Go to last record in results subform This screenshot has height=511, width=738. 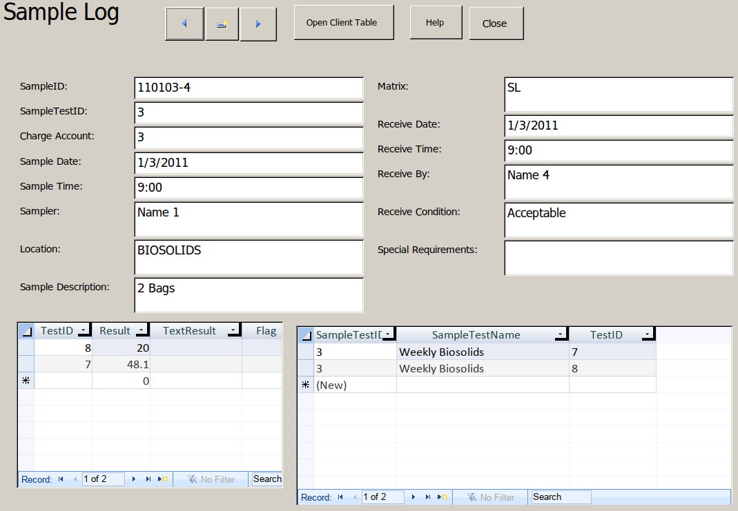(x=148, y=479)
